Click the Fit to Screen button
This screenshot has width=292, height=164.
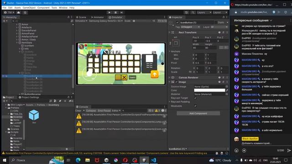pos(162,21)
